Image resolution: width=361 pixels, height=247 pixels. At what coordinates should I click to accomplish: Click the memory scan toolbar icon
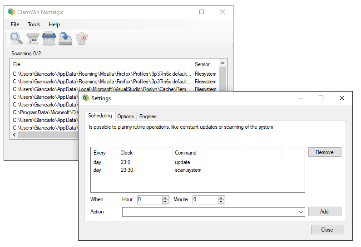(33, 39)
